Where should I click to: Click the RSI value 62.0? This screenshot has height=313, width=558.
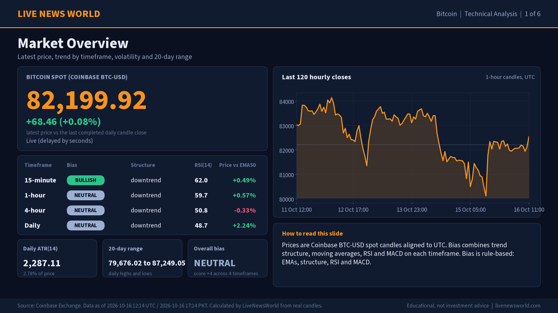tap(201, 180)
